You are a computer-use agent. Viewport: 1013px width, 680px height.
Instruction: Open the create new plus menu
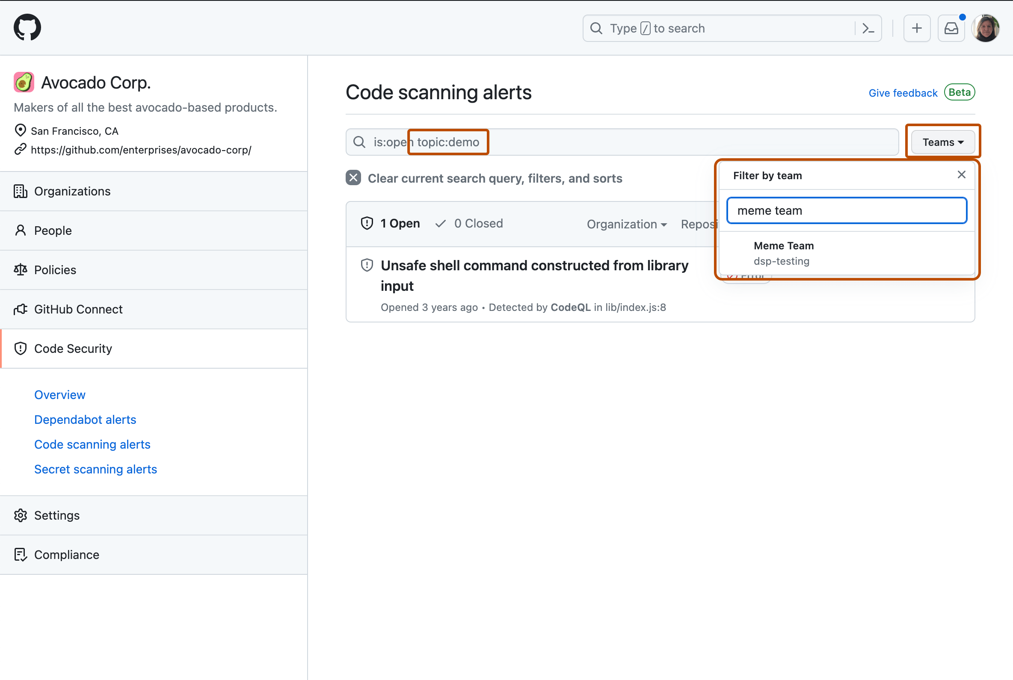click(x=917, y=29)
